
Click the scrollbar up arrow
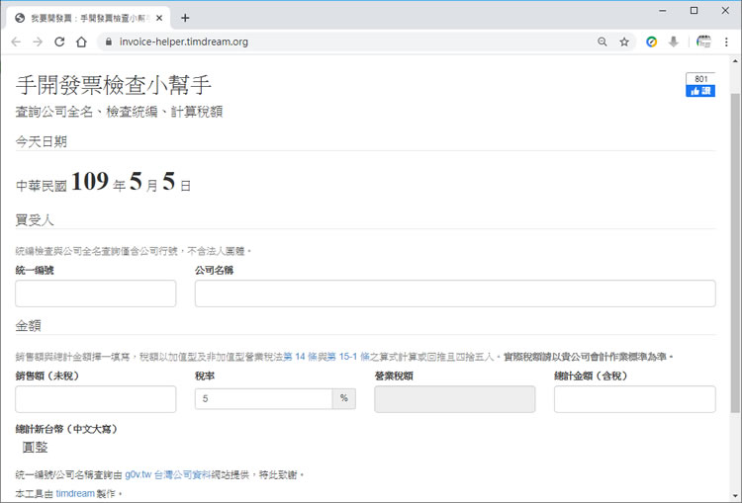735,61
